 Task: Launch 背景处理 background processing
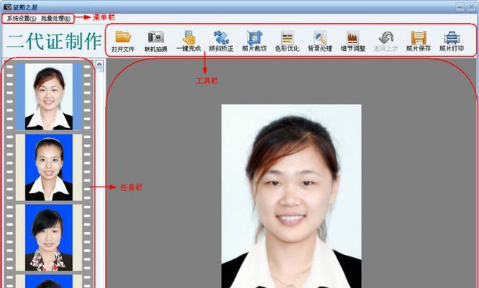[x=320, y=41]
